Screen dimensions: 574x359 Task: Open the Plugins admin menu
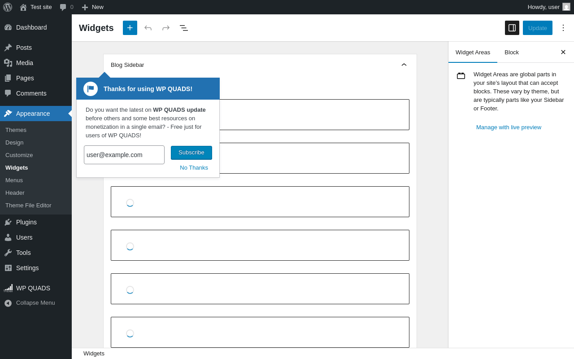(x=26, y=222)
